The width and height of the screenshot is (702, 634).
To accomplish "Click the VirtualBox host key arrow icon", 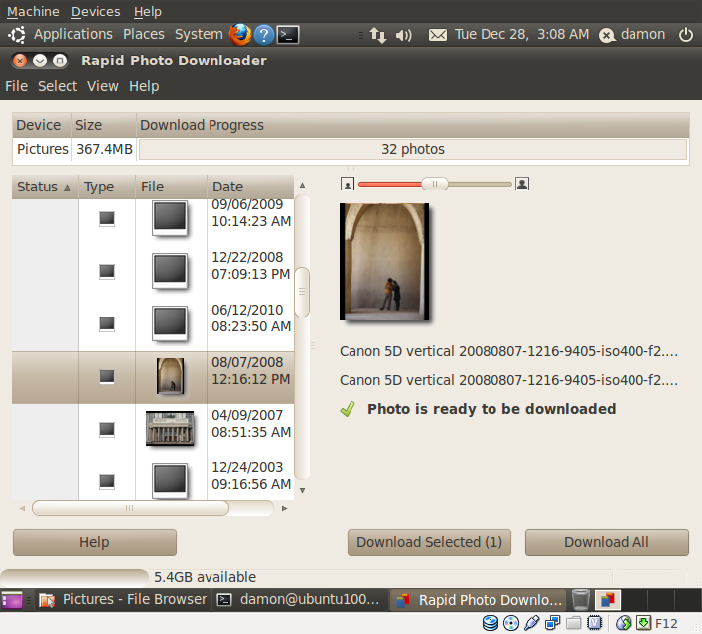I will click(643, 623).
